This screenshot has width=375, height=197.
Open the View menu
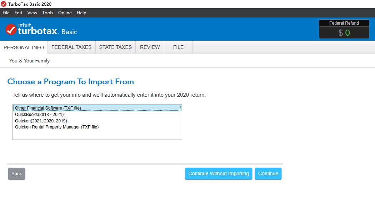point(32,13)
